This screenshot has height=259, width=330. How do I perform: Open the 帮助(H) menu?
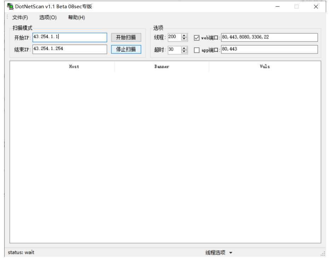pyautogui.click(x=76, y=17)
